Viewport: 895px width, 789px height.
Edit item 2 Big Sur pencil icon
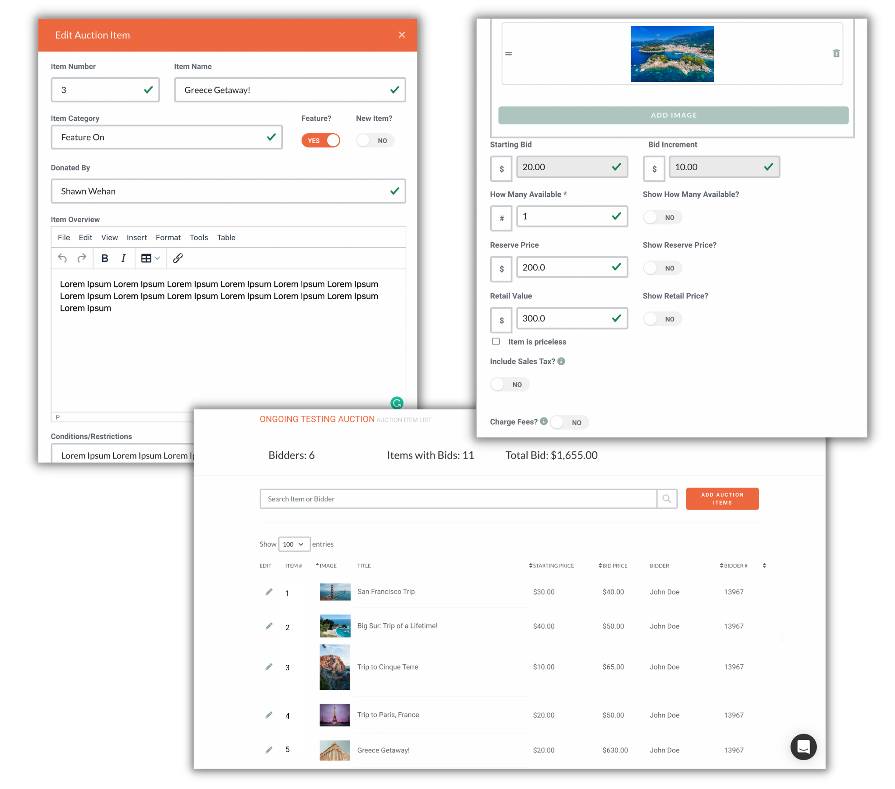point(269,626)
